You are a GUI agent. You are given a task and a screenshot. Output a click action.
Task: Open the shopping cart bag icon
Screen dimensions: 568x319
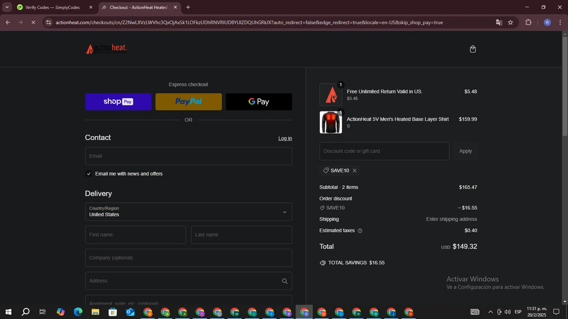(473, 49)
